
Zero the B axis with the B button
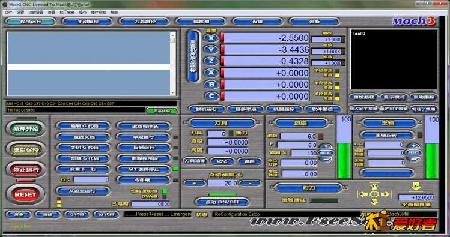click(211, 84)
